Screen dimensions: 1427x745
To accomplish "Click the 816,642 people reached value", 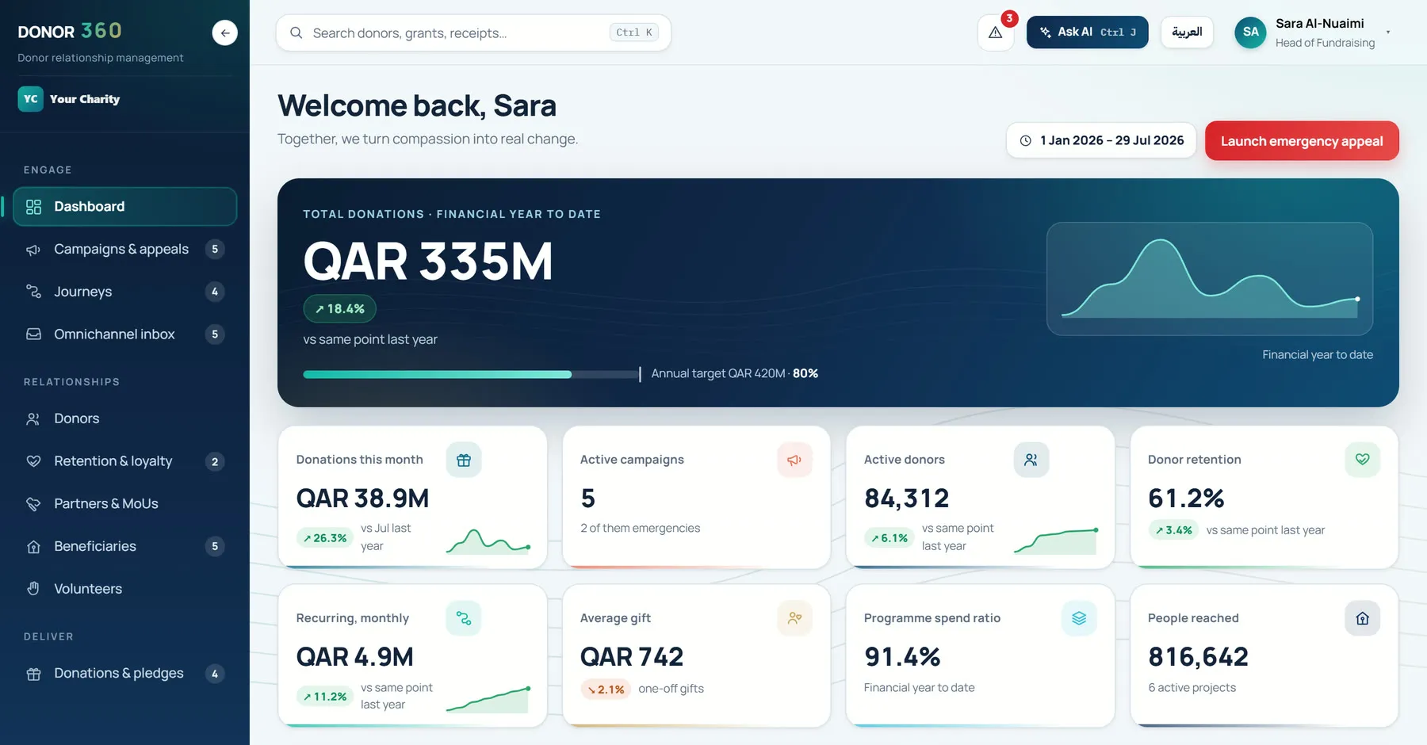I will 1198,657.
